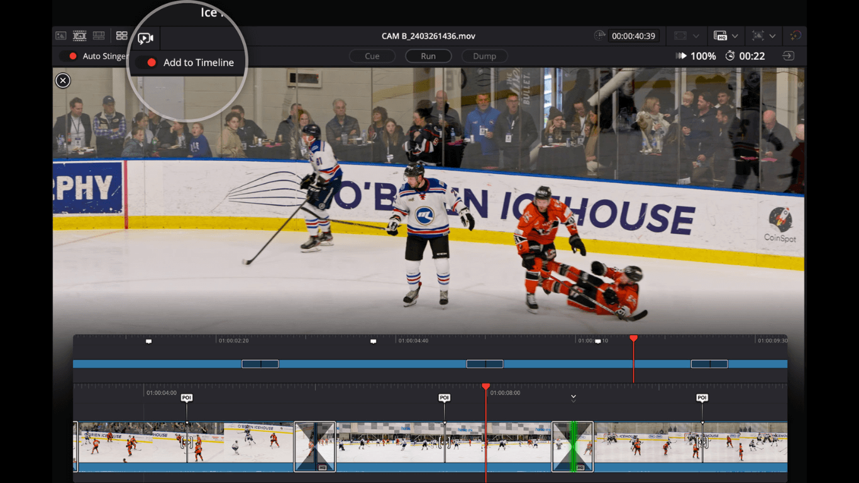Click the chevron marker after 01:00:08:00
The height and width of the screenshot is (483, 859).
574,398
